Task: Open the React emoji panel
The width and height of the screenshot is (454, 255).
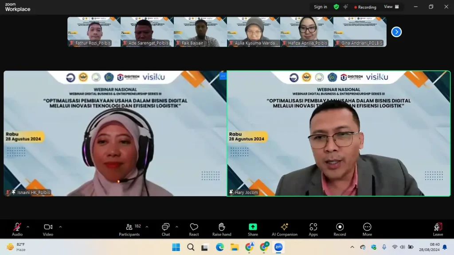Action: (x=194, y=229)
